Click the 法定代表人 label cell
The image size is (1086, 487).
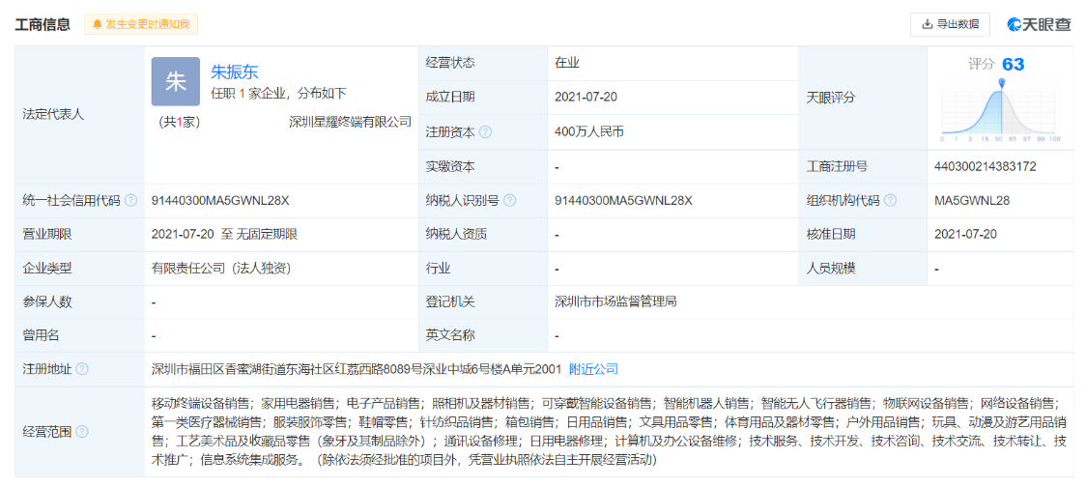tap(79, 115)
